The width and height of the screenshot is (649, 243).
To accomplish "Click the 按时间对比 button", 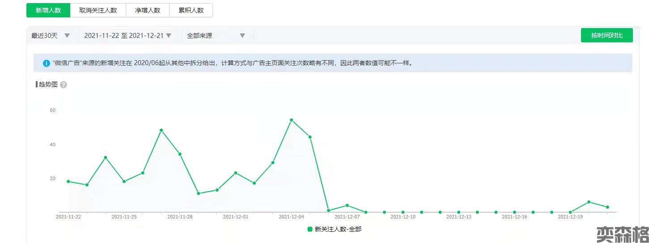I will click(607, 35).
